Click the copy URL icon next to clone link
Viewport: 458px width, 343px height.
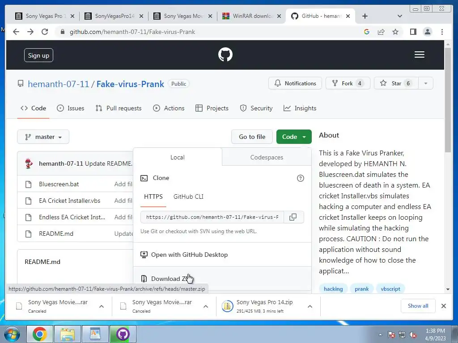293,217
